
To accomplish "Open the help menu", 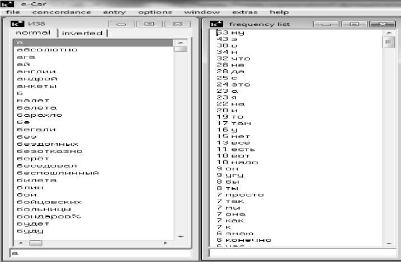I will [279, 12].
